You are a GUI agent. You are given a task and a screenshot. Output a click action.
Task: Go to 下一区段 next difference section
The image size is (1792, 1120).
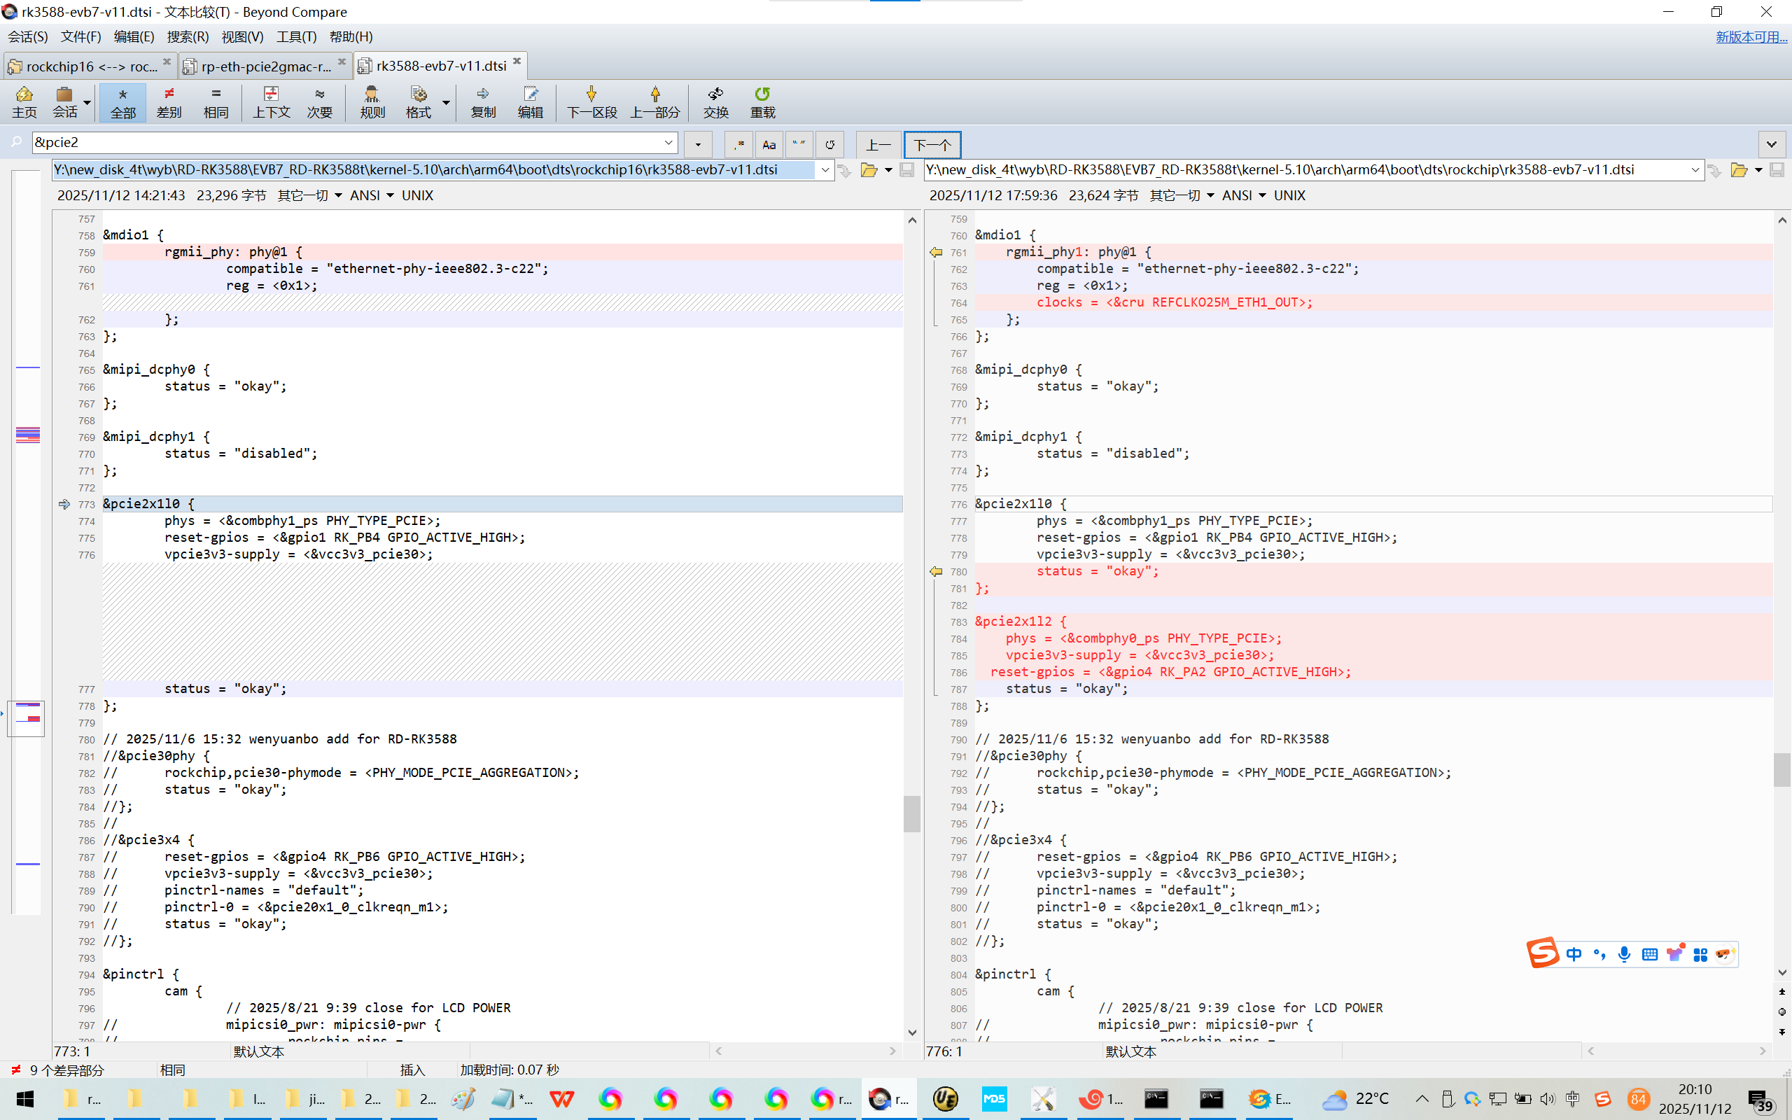(591, 101)
